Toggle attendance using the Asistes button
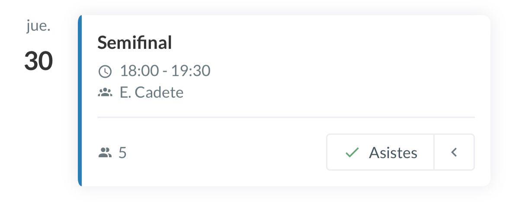The image size is (506, 203). pyautogui.click(x=380, y=152)
